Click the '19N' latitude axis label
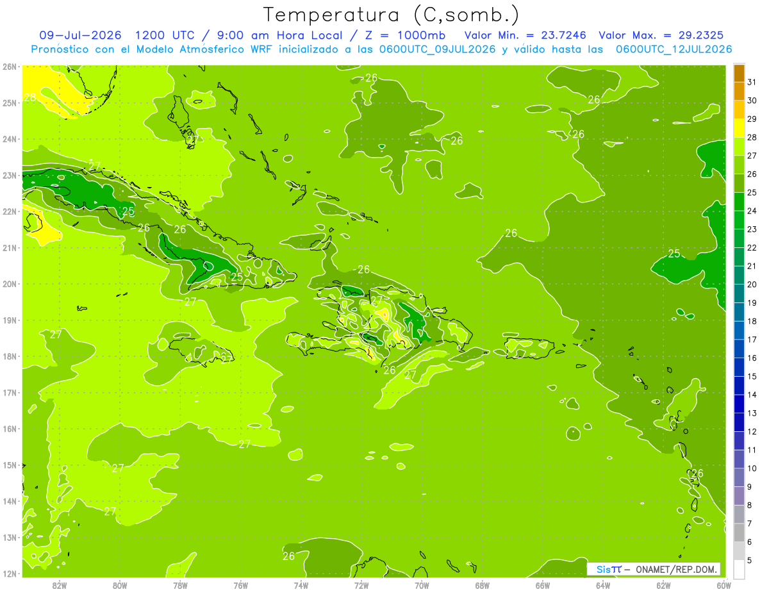The height and width of the screenshot is (594, 769). coord(9,320)
